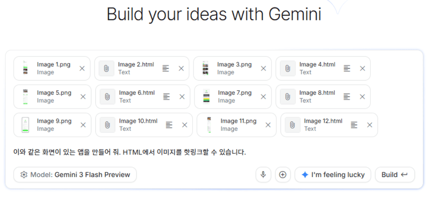Remove the Image 2.html attachment

click(x=181, y=68)
